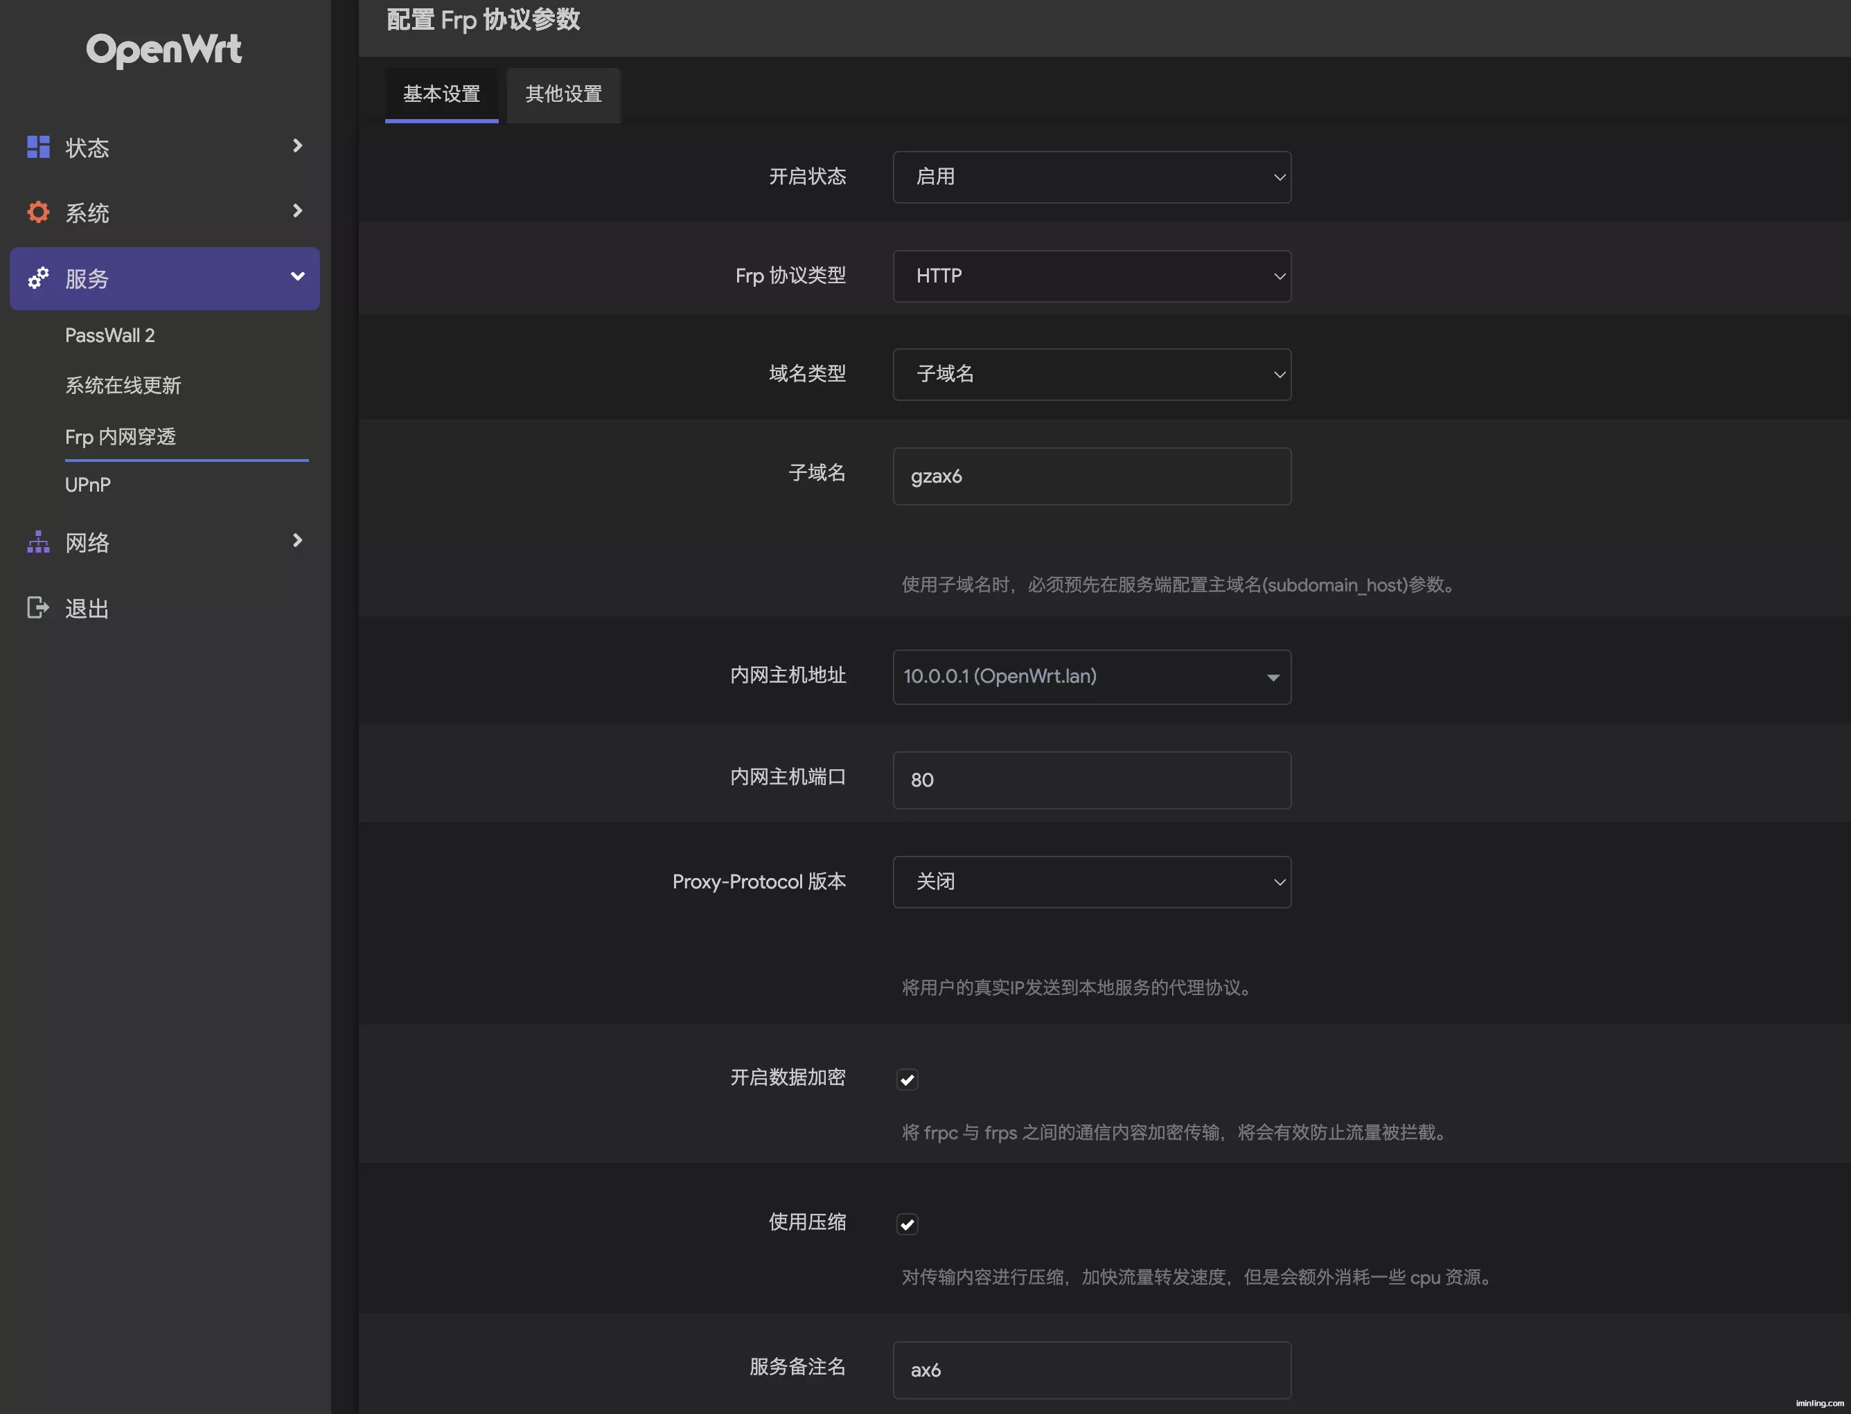Viewport: 1851px width, 1414px height.
Task: Click the 内网主机地址 label
Action: pyautogui.click(x=788, y=675)
